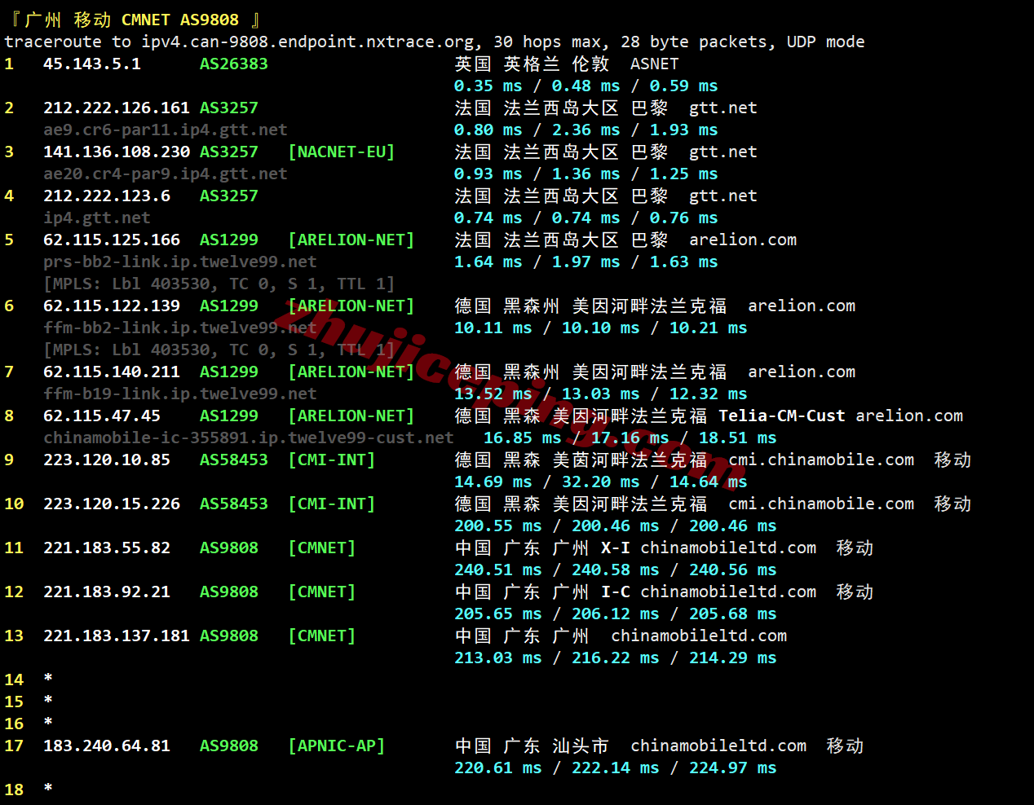Click AS9808 on hop 17
Viewport: 1034px width, 805px height.
click(x=229, y=746)
